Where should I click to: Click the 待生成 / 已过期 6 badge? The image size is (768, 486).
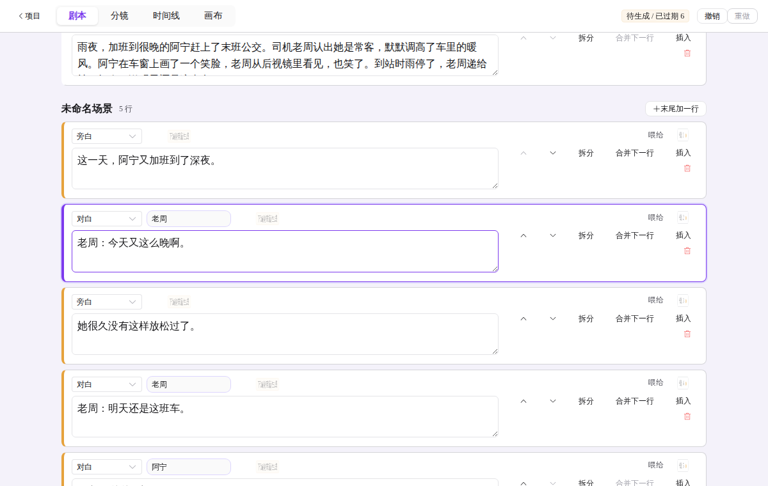pos(655,16)
